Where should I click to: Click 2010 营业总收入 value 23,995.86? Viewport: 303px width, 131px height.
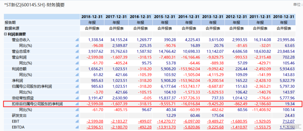click(x=286, y=40)
